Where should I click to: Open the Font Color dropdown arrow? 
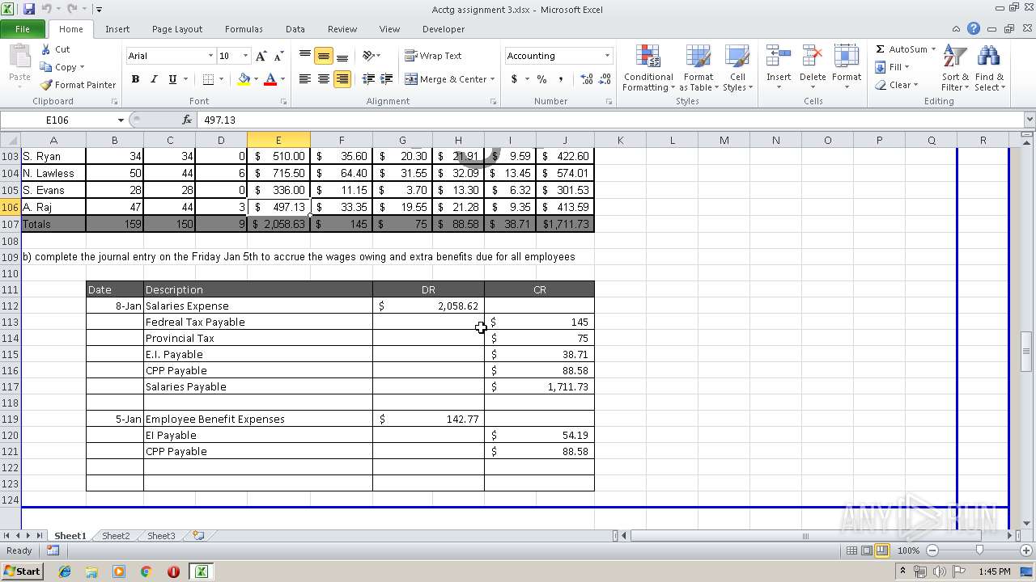tap(282, 79)
